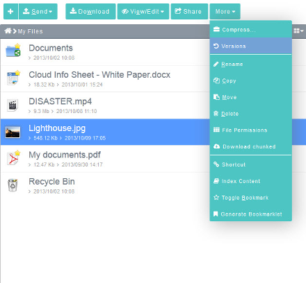Select the Documents folder name

point(51,48)
